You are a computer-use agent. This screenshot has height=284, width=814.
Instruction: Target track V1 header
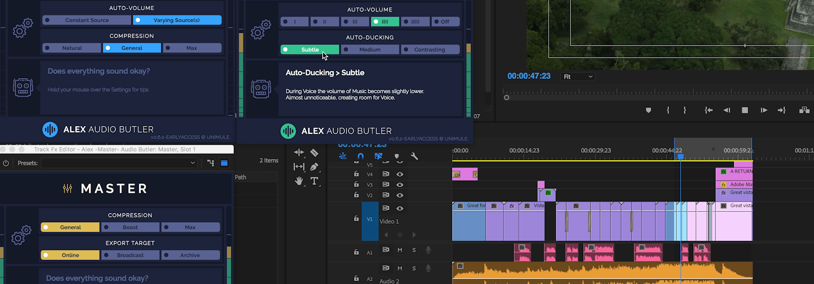point(370,219)
